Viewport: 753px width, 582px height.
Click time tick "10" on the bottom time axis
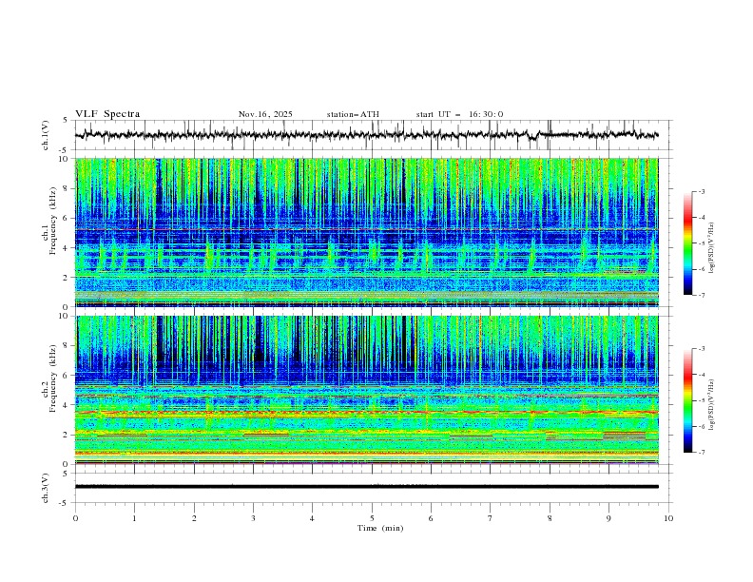point(668,518)
